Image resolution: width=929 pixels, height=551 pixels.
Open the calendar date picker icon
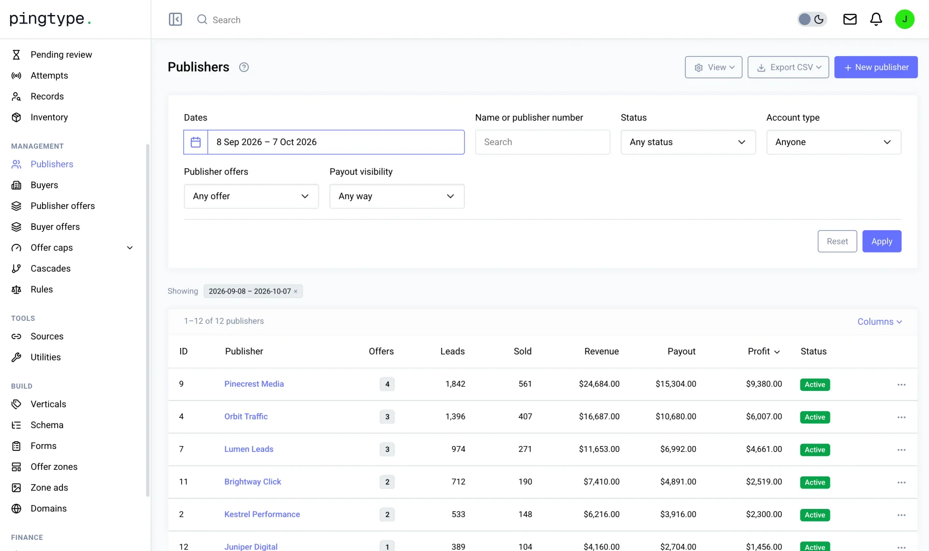[x=195, y=142]
